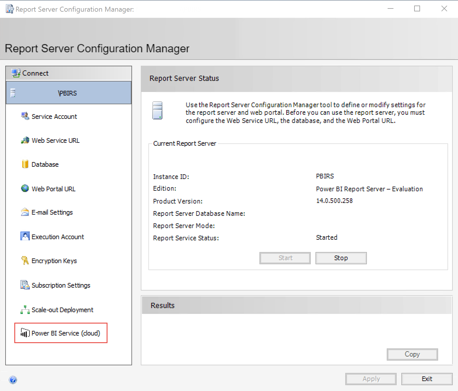This screenshot has width=458, height=391.
Task: Go to the Scale-out Deployment page
Action: tap(62, 310)
